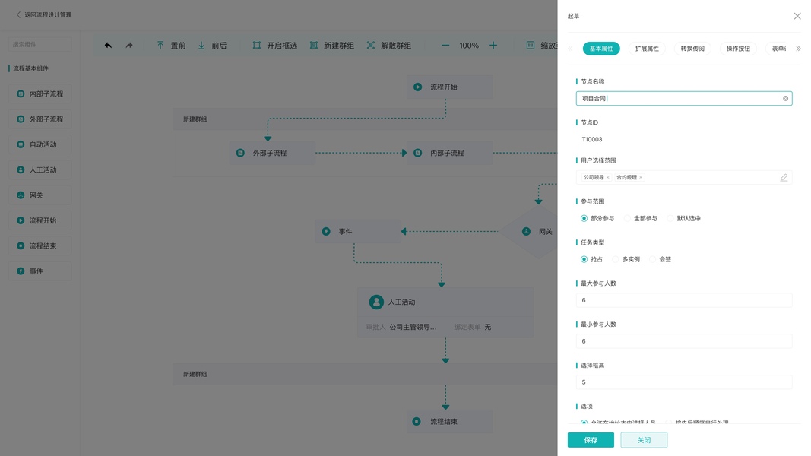Switch to the 转换传阅 tab

(692, 49)
